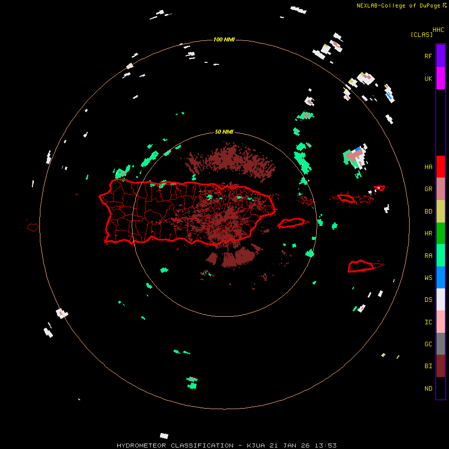The height and width of the screenshot is (449, 449).
Task: Click the [CLAS] units label
Action: 422,34
